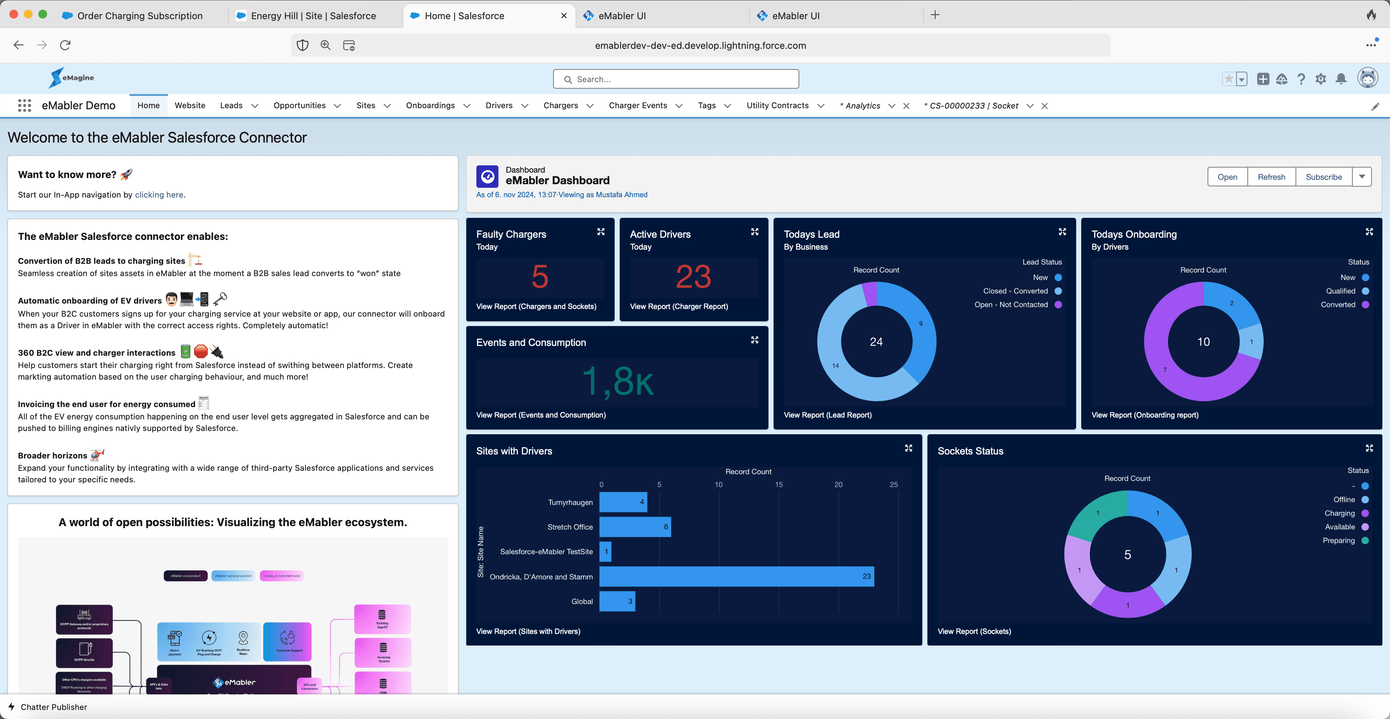Expand the Todays Lead widget
The height and width of the screenshot is (719, 1390).
tap(1062, 232)
